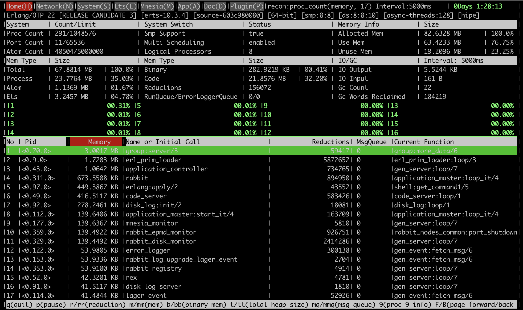Viewport: 523px width, 310px height.
Task: Select the Memory column header
Action: point(99,142)
